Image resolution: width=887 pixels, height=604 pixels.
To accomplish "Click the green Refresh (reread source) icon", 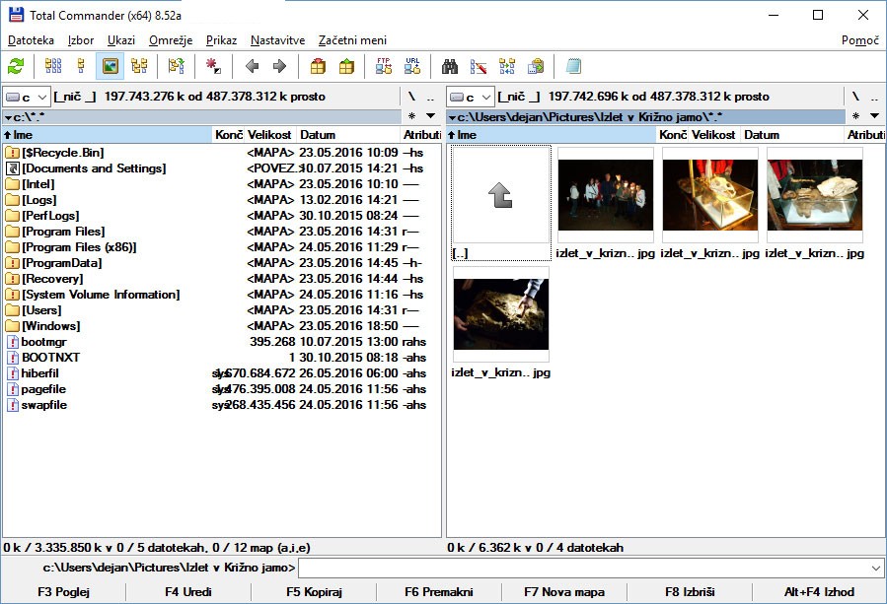I will click(16, 66).
